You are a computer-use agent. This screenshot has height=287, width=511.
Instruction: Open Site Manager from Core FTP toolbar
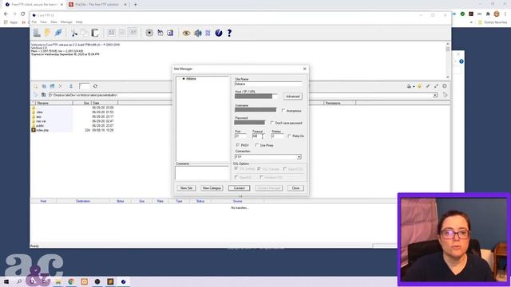[x=37, y=33]
